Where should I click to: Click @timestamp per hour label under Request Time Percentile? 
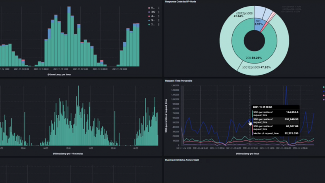(x=247, y=153)
